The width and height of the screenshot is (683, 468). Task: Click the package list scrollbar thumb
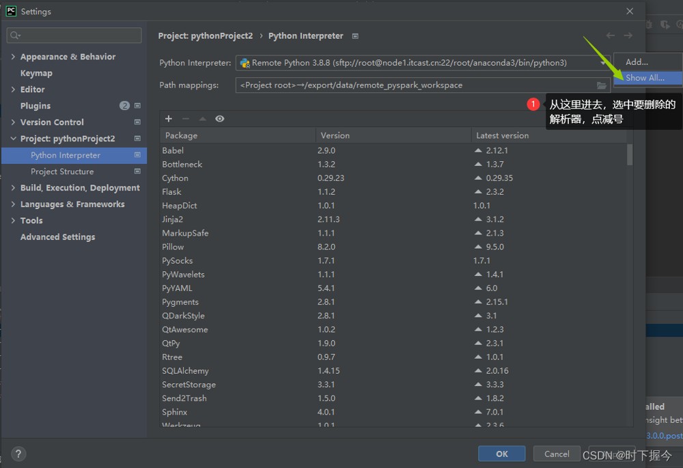(x=630, y=154)
